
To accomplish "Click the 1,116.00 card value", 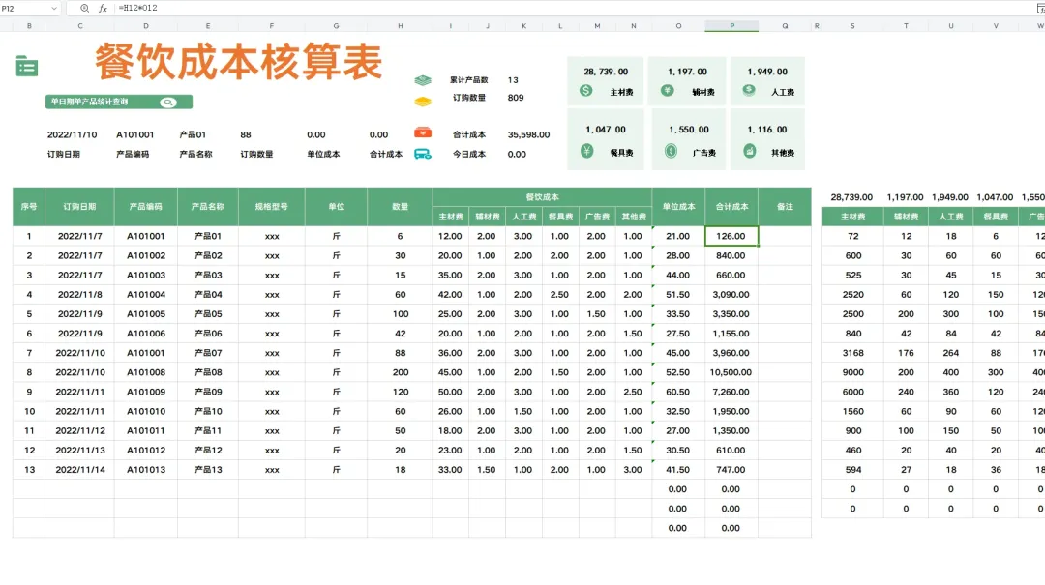I will (x=767, y=130).
